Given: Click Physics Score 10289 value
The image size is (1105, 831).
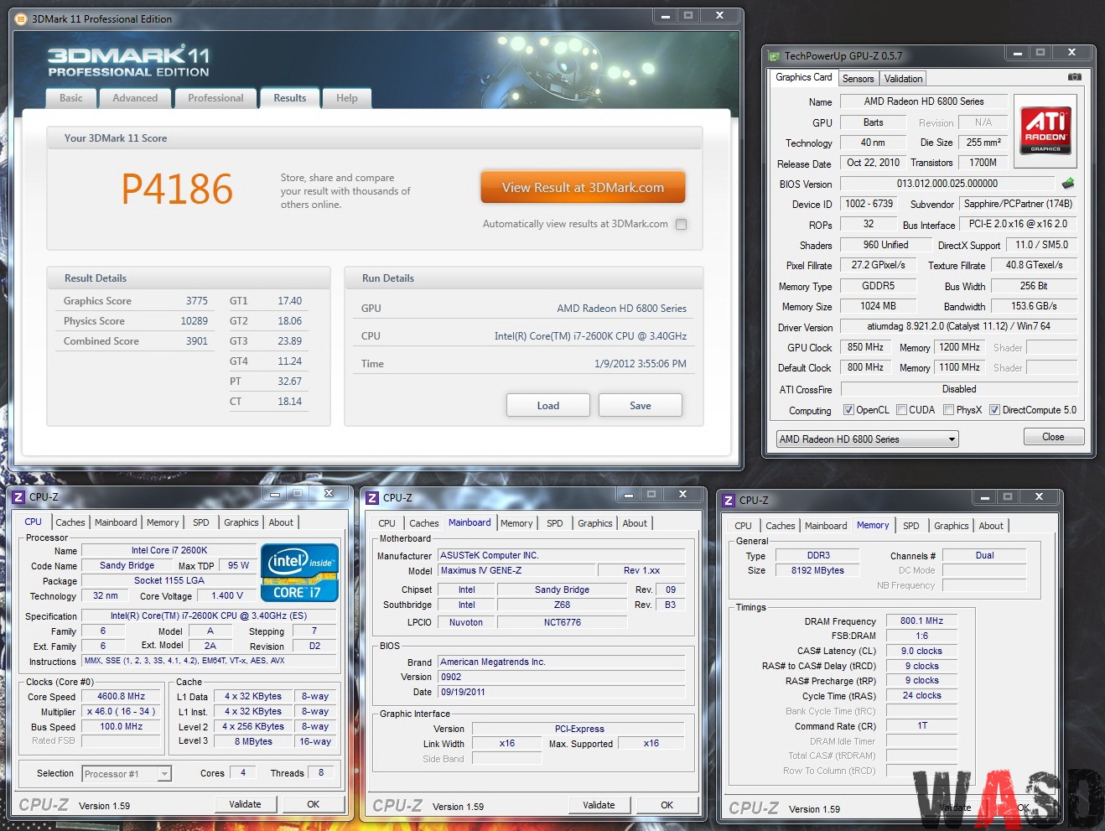Looking at the screenshot, I should point(194,321).
